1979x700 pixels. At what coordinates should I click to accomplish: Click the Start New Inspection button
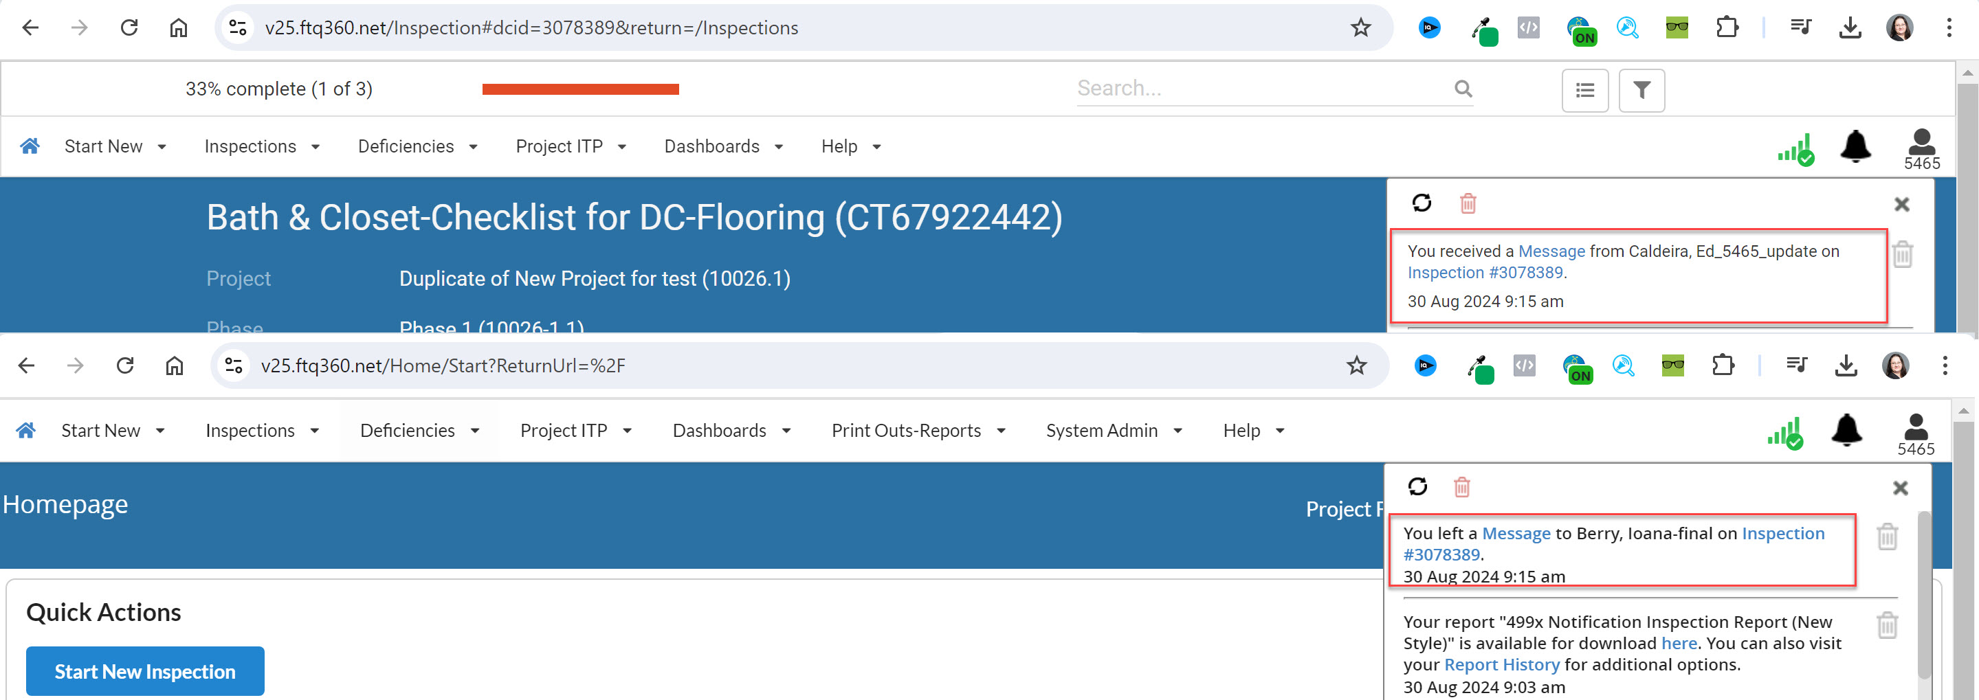click(145, 672)
